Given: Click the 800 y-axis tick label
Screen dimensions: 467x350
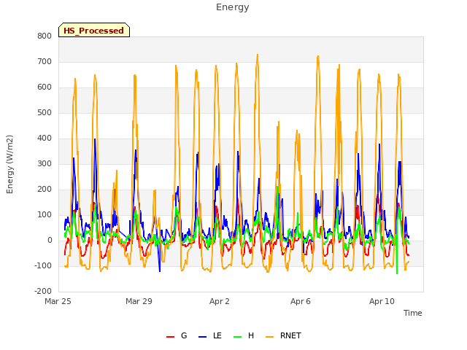Looking at the screenshot, I should [45, 36].
